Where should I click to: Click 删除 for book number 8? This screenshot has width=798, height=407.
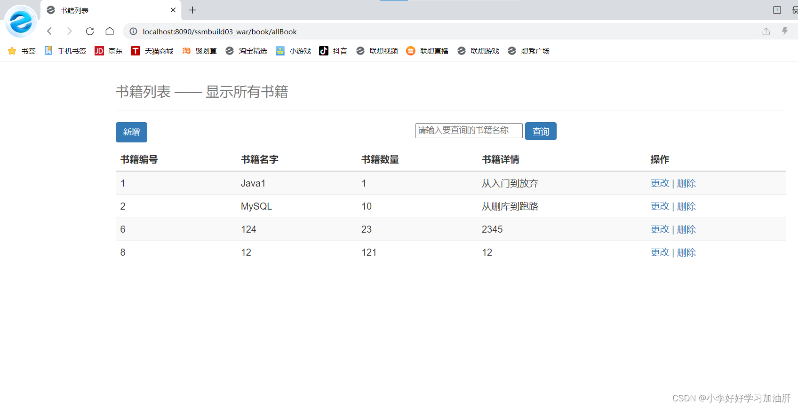pos(686,252)
